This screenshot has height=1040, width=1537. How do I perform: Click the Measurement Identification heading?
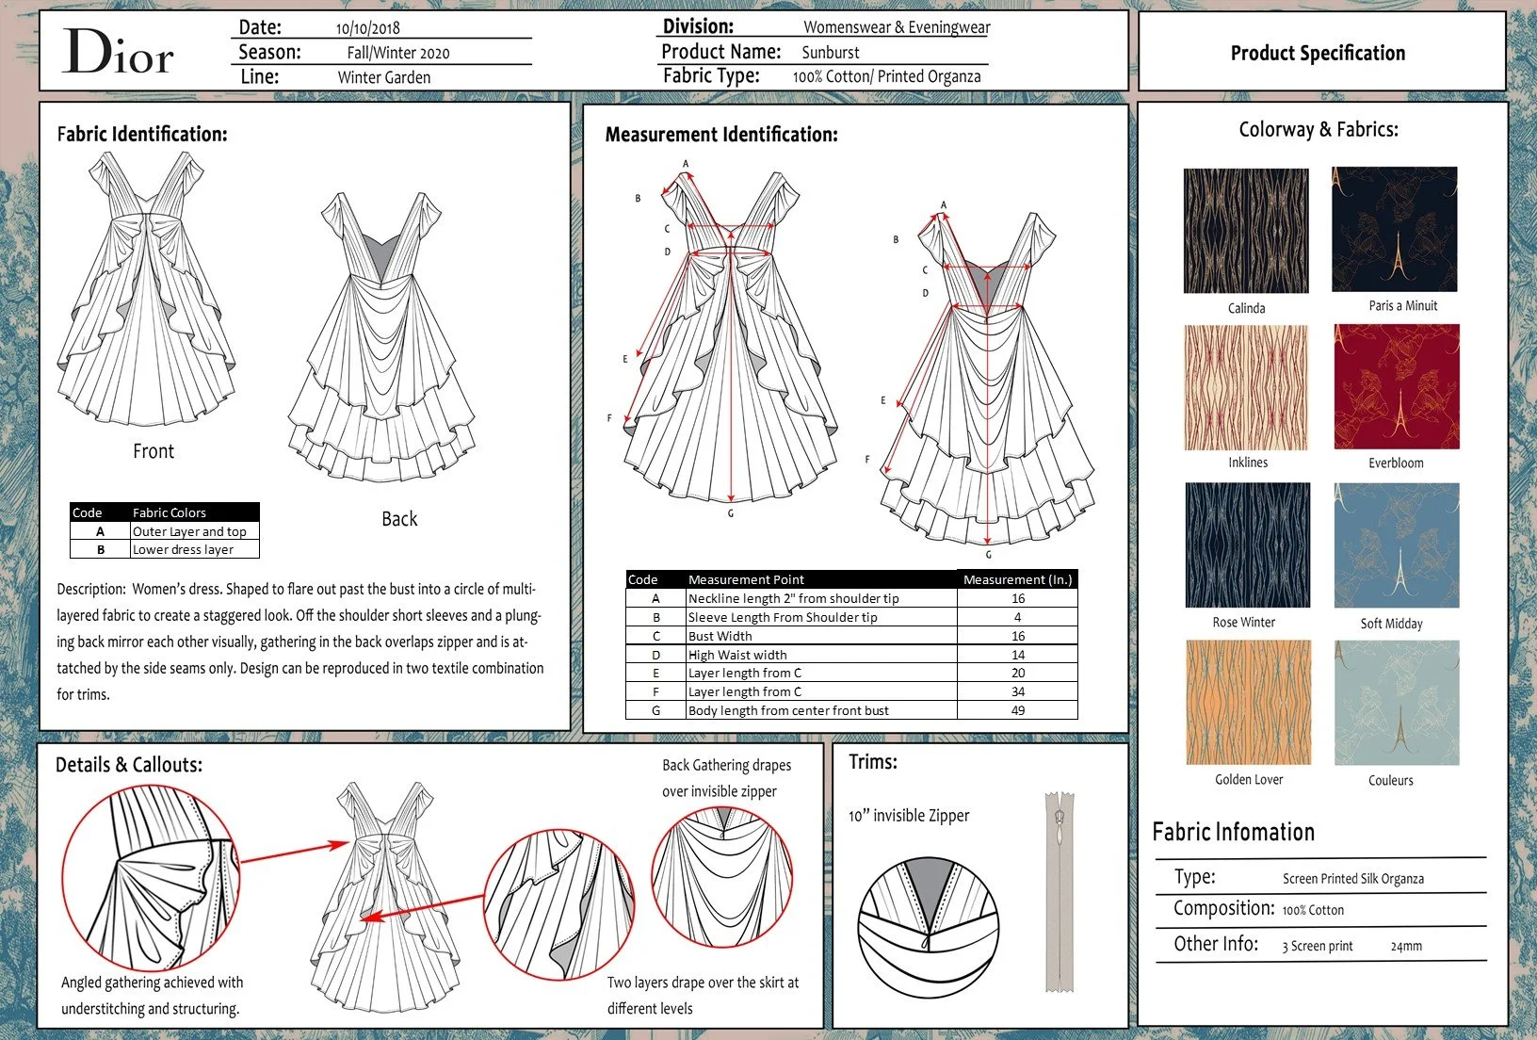(x=721, y=135)
